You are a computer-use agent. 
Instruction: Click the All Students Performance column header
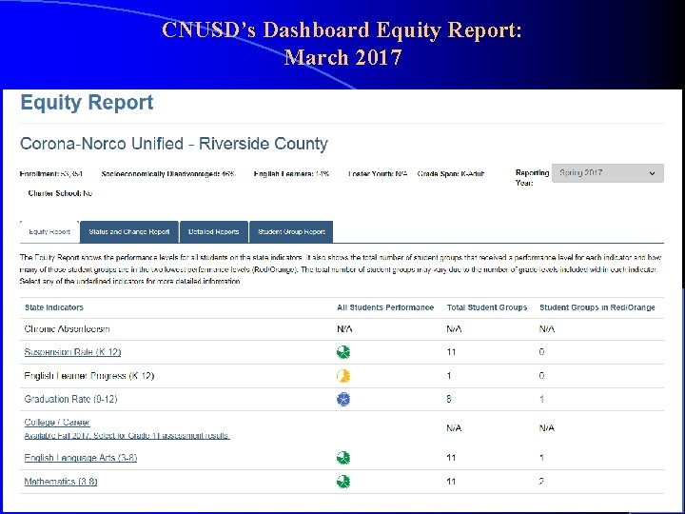coord(385,307)
